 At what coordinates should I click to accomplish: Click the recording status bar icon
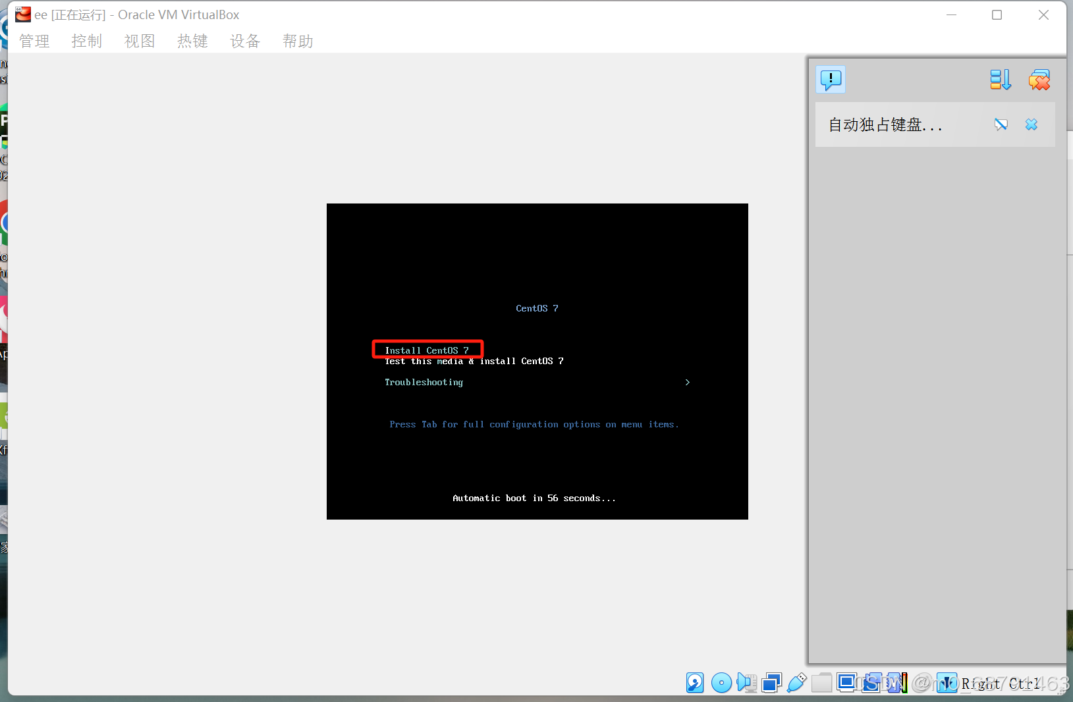871,683
